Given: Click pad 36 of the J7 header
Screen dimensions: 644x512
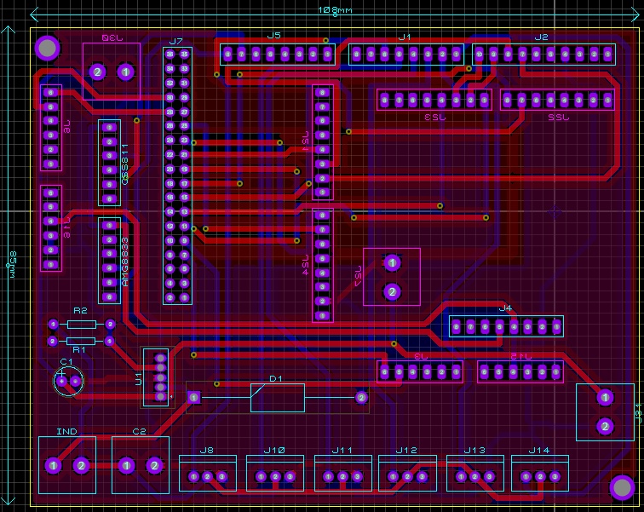Looking at the screenshot, I should pos(170,55).
